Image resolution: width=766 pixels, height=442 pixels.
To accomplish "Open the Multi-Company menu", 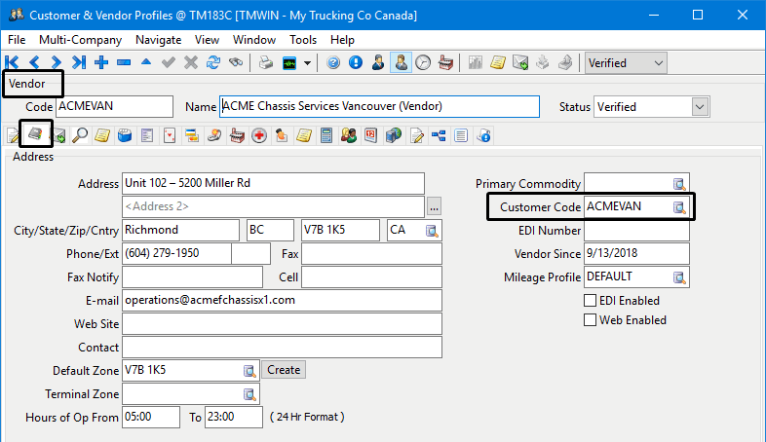I will pyautogui.click(x=80, y=40).
